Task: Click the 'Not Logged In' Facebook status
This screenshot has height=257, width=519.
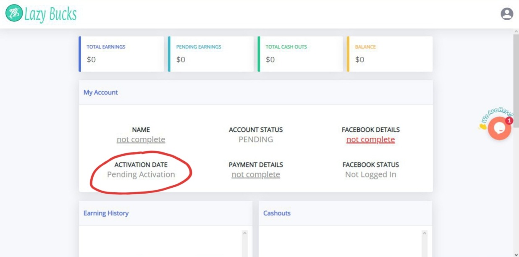Action: click(x=370, y=175)
